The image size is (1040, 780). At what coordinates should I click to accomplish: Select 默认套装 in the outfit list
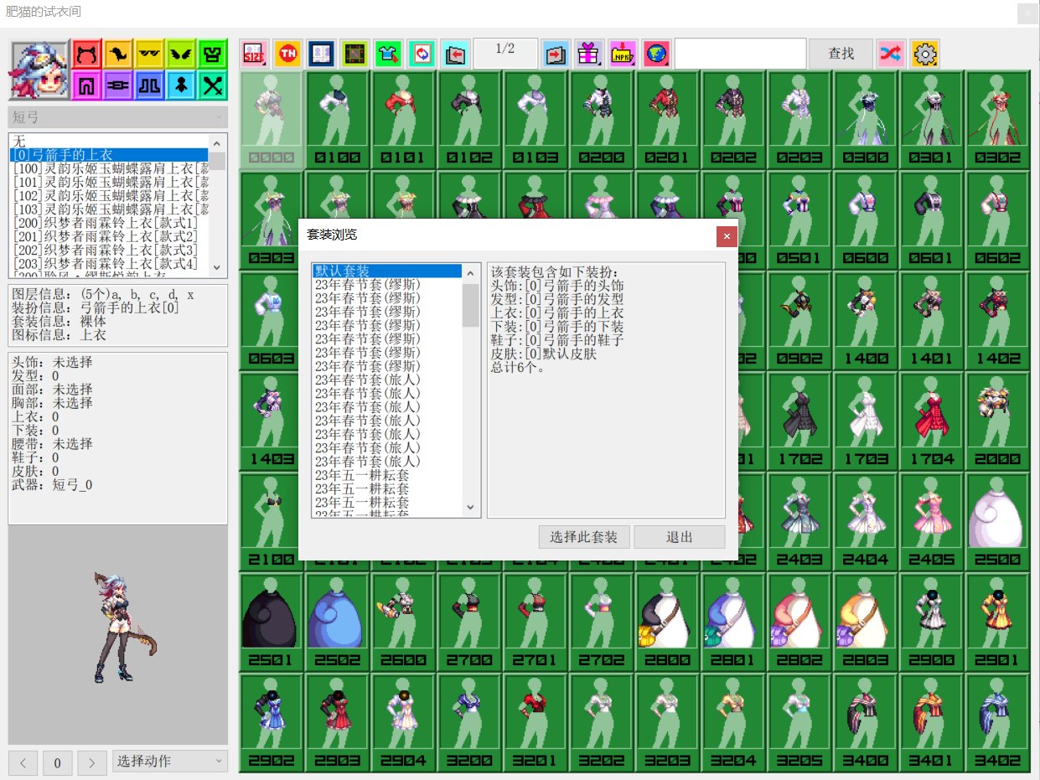click(x=387, y=271)
